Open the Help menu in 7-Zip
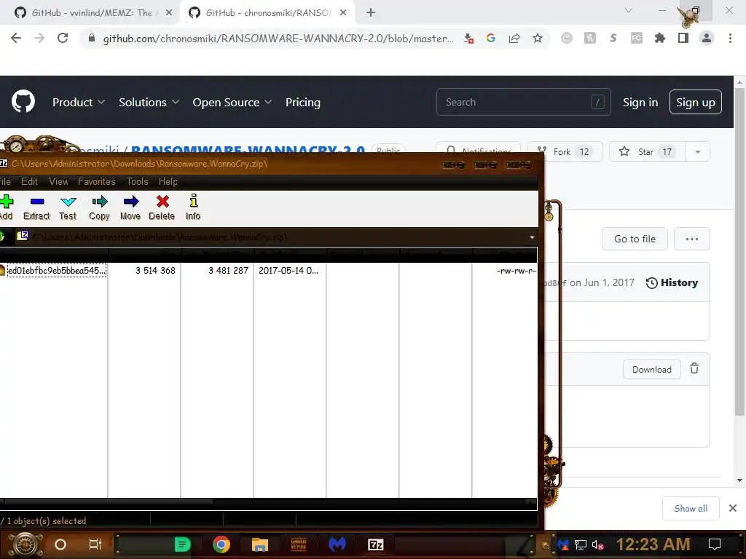746x559 pixels. [168, 181]
